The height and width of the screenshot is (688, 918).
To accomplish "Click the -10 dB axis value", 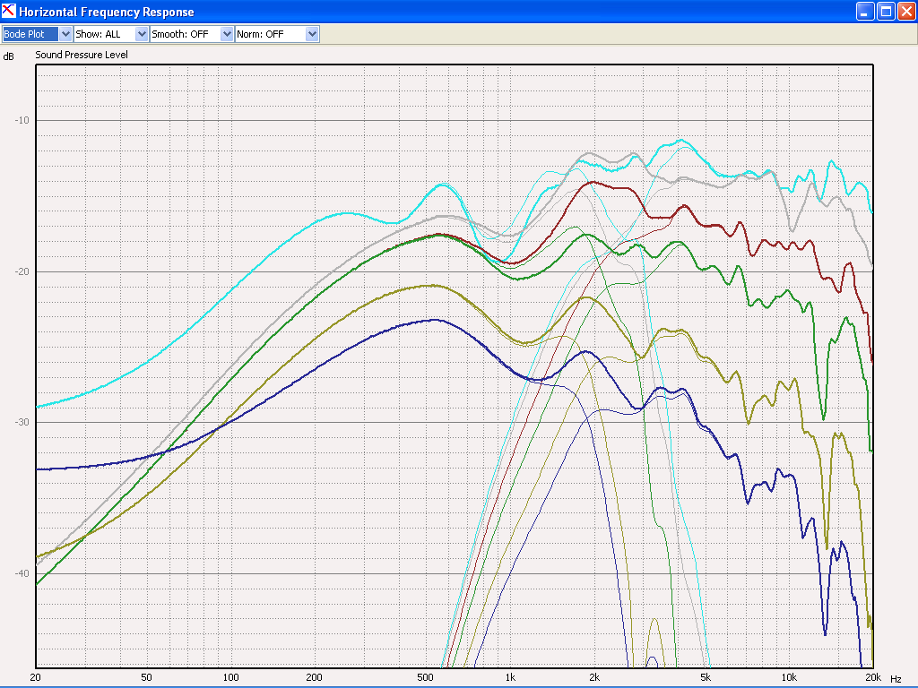I will coord(22,121).
